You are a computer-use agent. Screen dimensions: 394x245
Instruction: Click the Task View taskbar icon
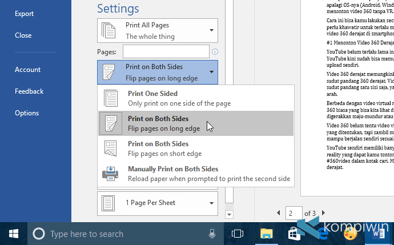(238, 234)
